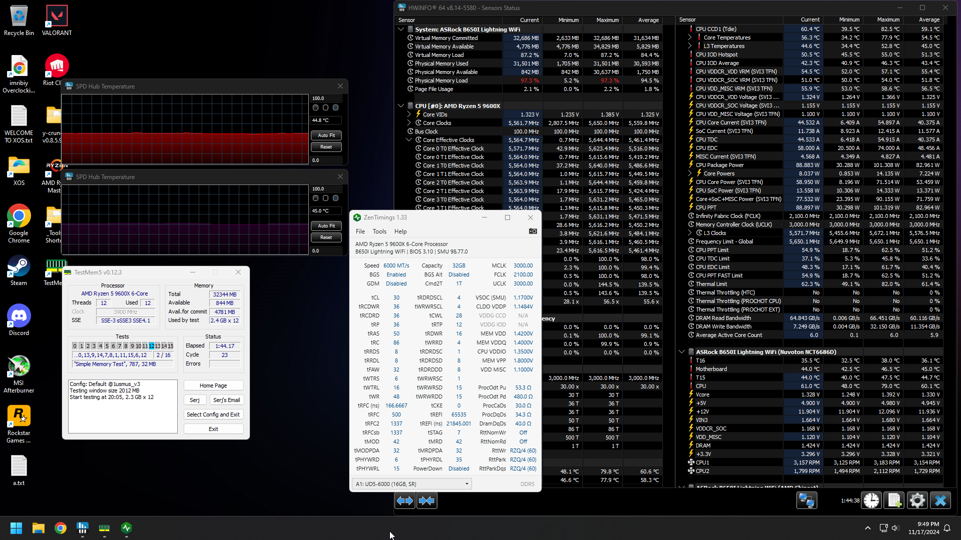Image resolution: width=961 pixels, height=540 pixels.
Task: Click the ZenTimings taskbar icon
Action: point(126,528)
